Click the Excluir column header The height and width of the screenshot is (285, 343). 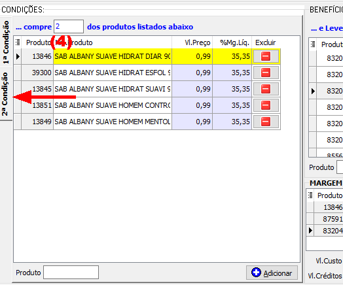(x=266, y=42)
